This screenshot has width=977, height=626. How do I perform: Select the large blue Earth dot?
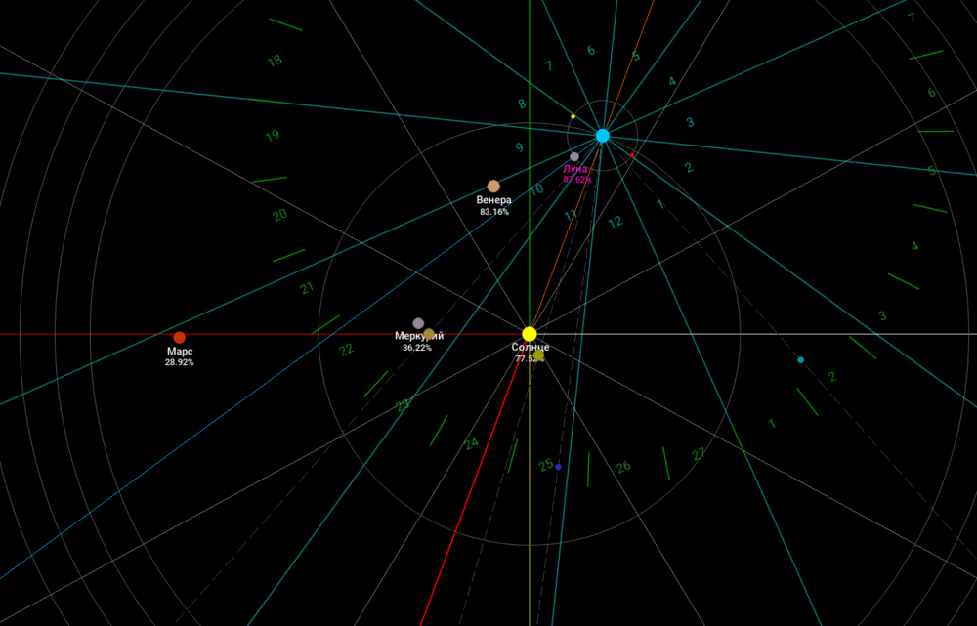click(603, 136)
